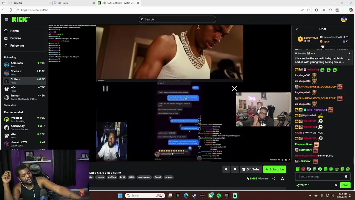Viewport: 355px width, 200px height.
Task: Add page to favorites star
Action: click(x=308, y=10)
